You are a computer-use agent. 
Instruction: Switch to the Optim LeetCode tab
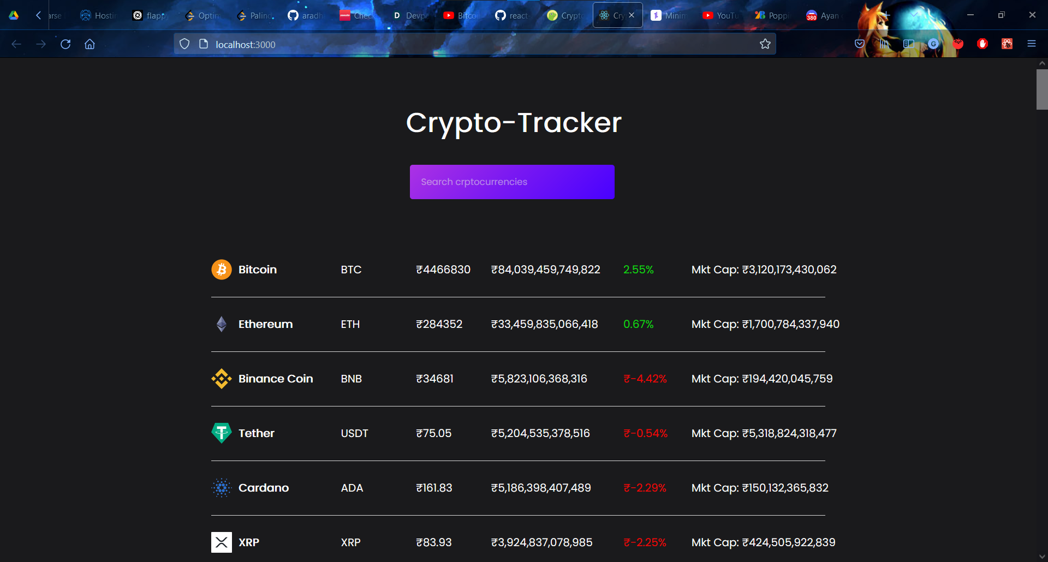(x=203, y=15)
